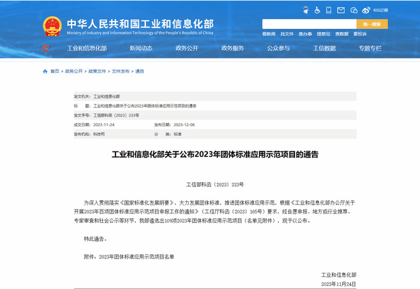Click the robot assistant icon
Viewport: 420px width, 289px height.
(306, 10)
